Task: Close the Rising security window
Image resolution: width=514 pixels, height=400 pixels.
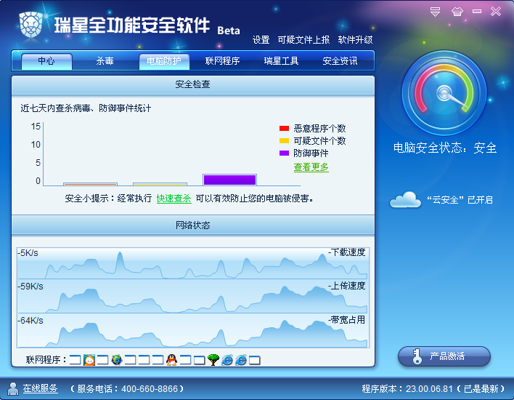Action: pyautogui.click(x=496, y=12)
